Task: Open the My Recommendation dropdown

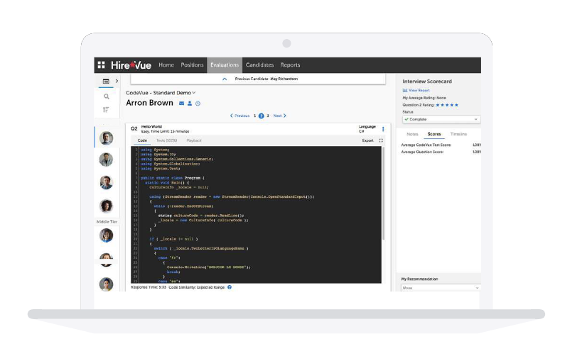Action: tap(441, 288)
